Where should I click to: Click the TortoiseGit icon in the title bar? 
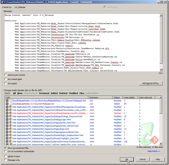(3, 2)
